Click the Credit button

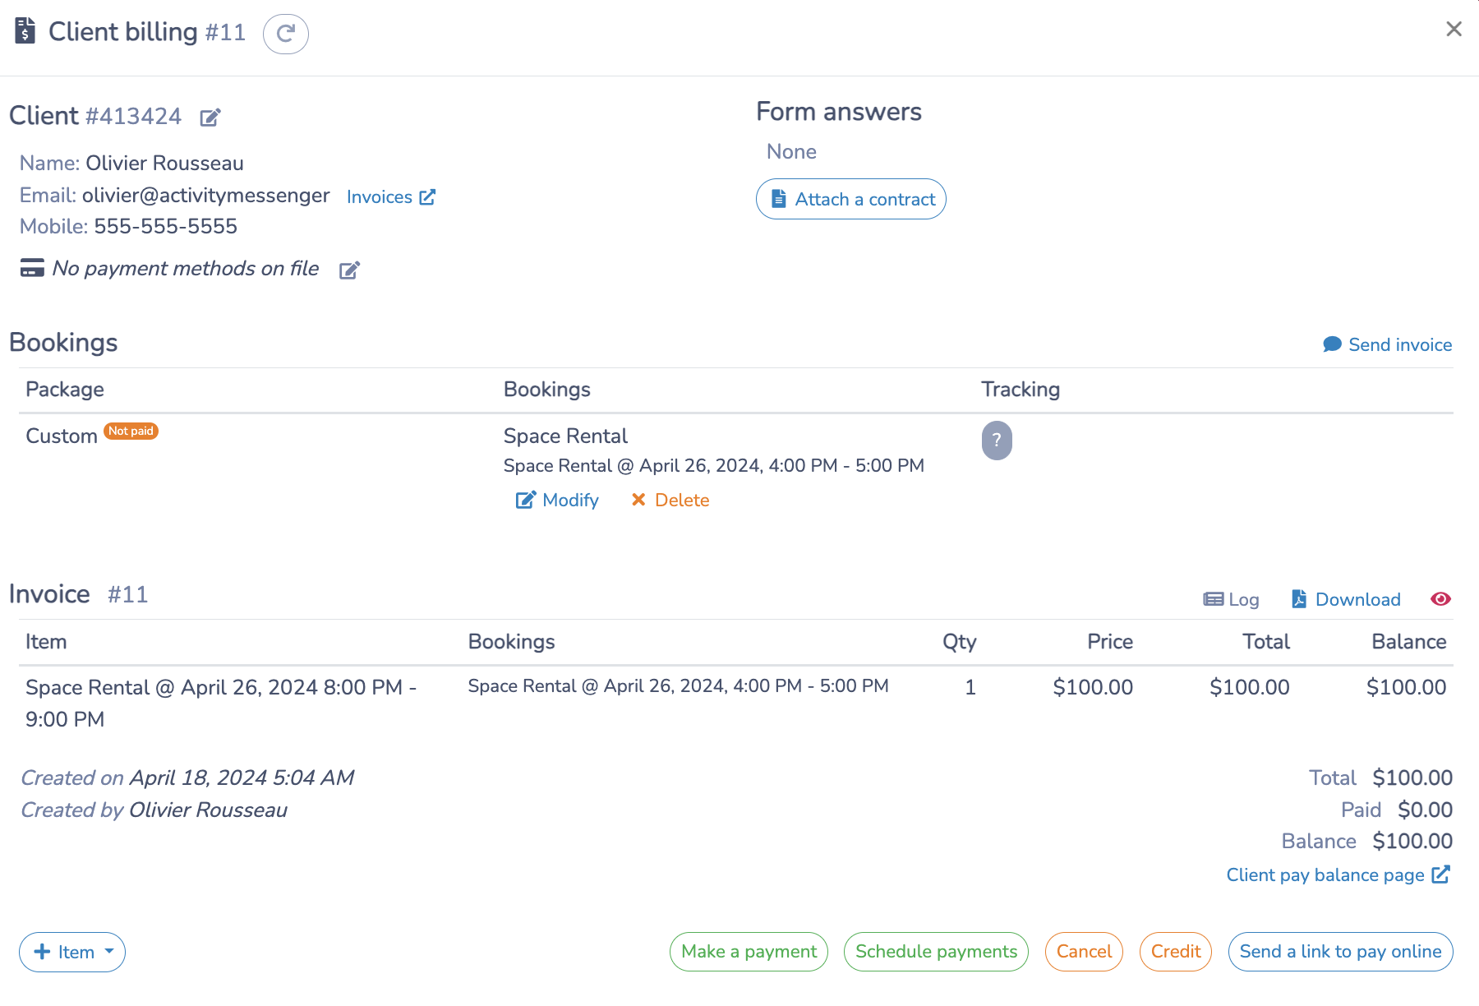pos(1176,952)
